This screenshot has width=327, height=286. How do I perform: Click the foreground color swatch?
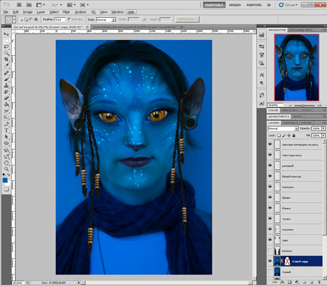click(x=5, y=180)
